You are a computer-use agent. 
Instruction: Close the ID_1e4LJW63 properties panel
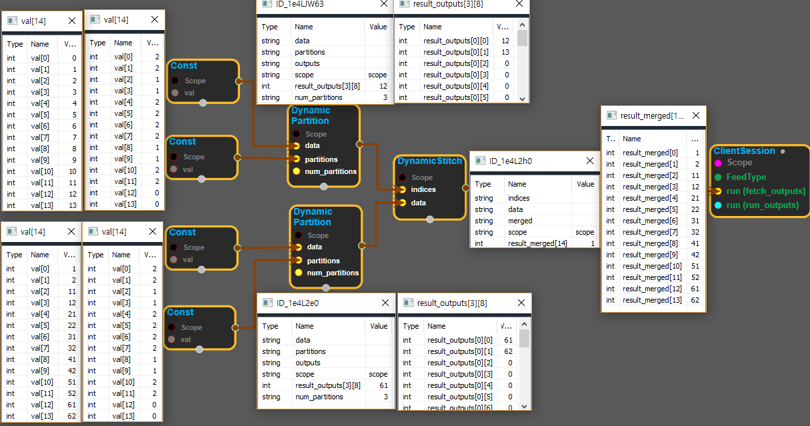click(383, 3)
